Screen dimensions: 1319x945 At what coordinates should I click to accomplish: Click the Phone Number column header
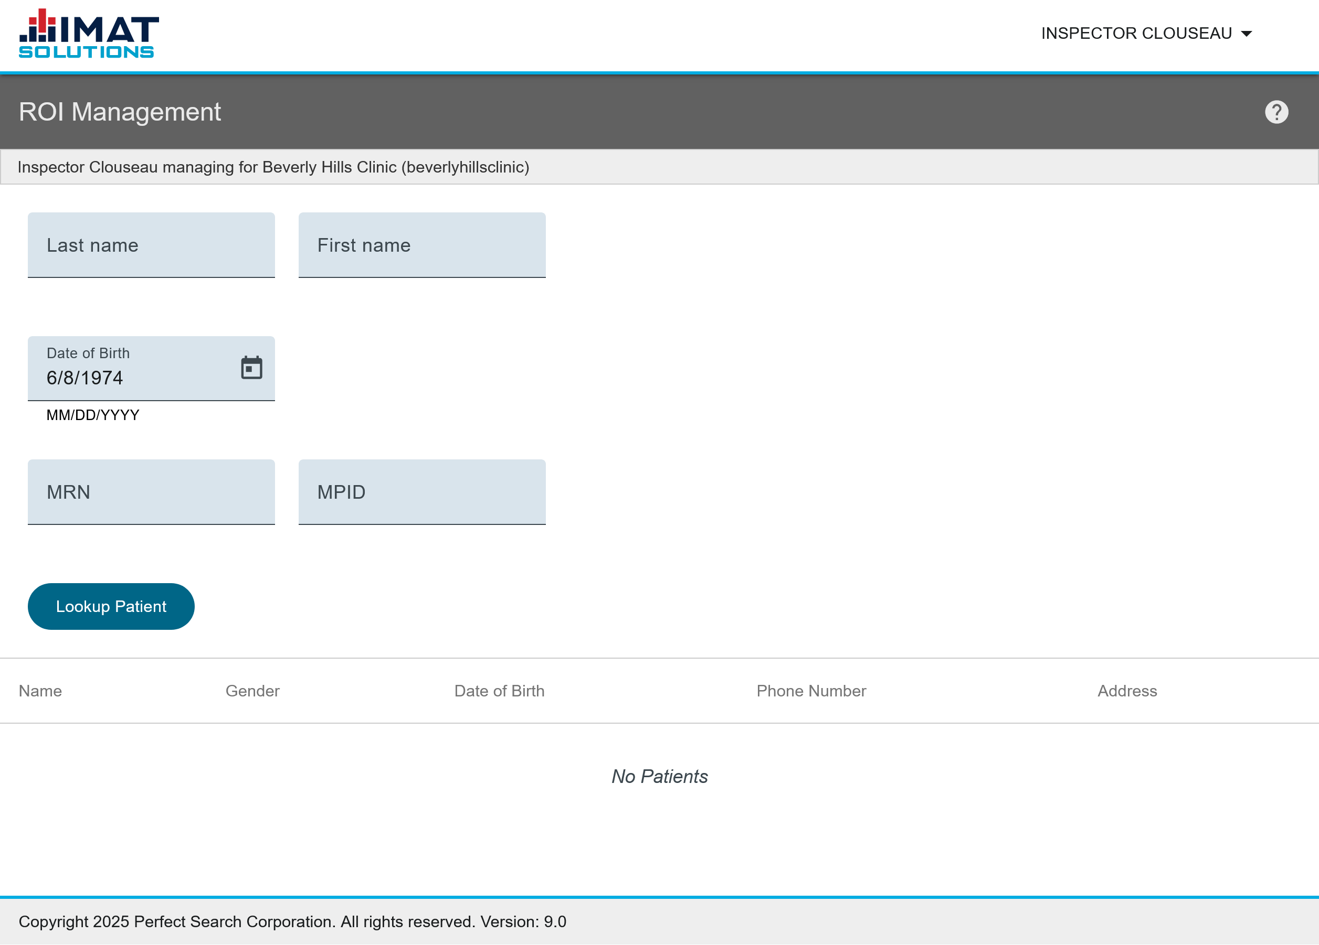pyautogui.click(x=811, y=691)
